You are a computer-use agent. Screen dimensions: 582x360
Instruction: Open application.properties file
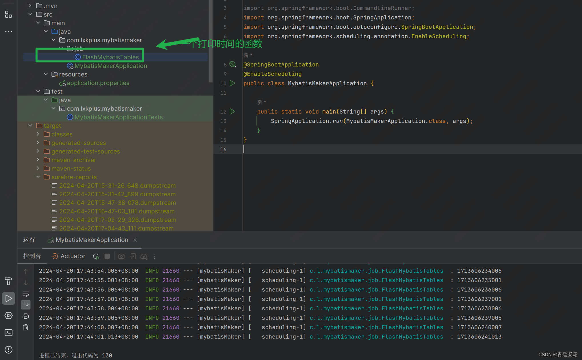(x=98, y=83)
